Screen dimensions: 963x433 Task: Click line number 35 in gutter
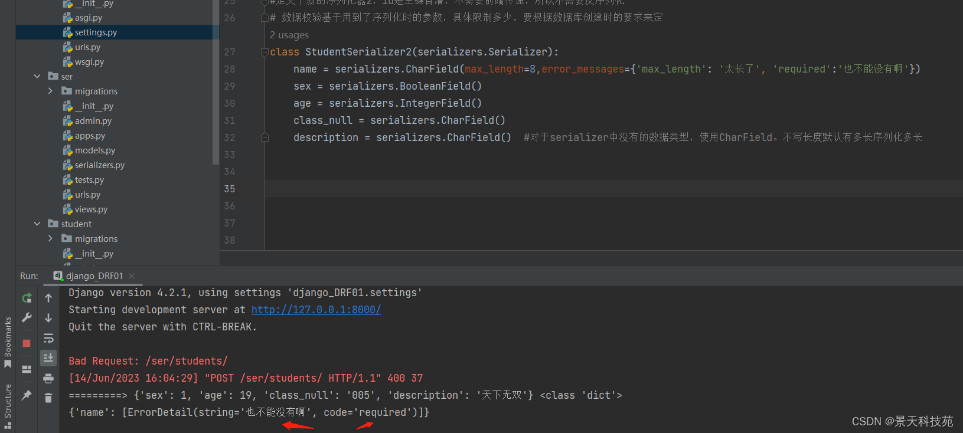click(x=230, y=189)
